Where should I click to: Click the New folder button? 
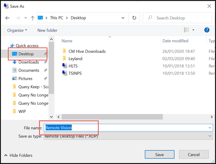(x=47, y=30)
